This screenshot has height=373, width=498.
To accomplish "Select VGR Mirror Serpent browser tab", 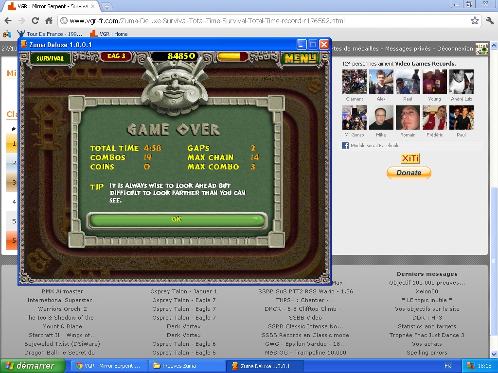I will click(x=49, y=7).
